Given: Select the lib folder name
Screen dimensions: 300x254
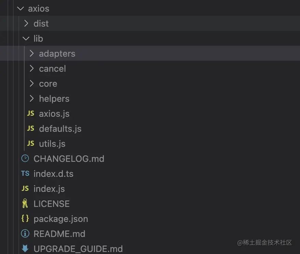Looking at the screenshot, I should (38, 39).
